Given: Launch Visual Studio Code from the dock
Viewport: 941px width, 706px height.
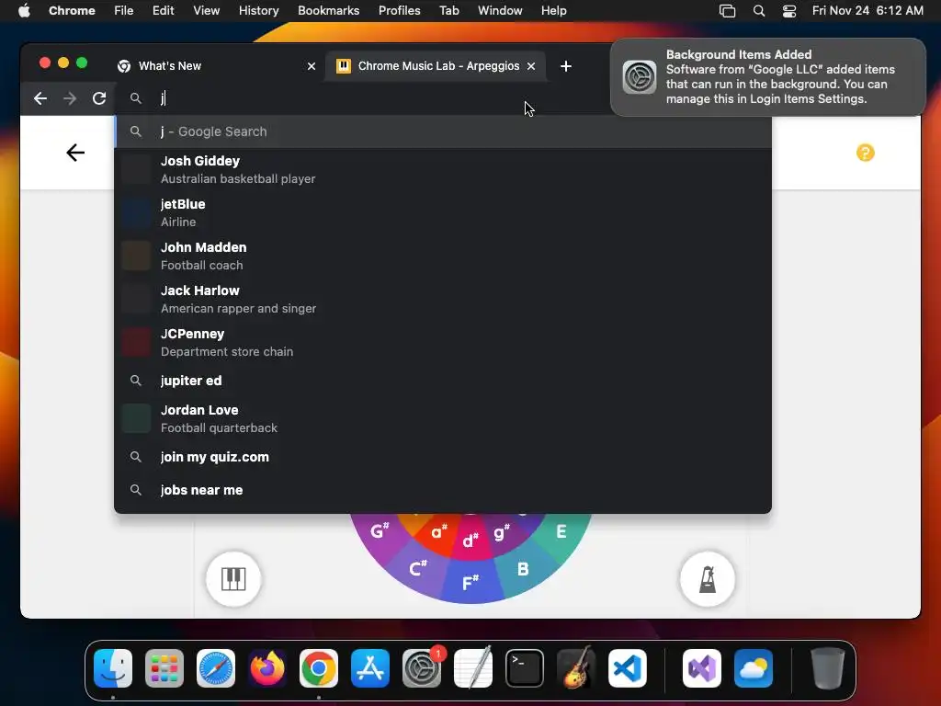Looking at the screenshot, I should coord(627,668).
